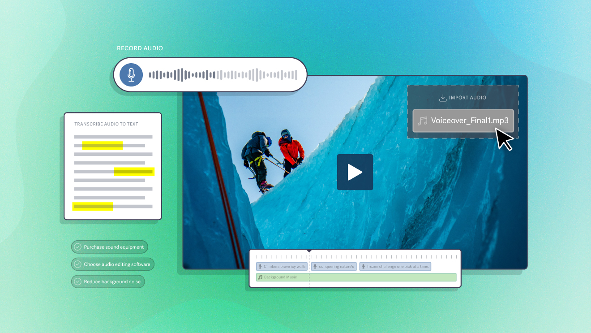Click the timeline playhead marker
The width and height of the screenshot is (591, 333).
309,251
